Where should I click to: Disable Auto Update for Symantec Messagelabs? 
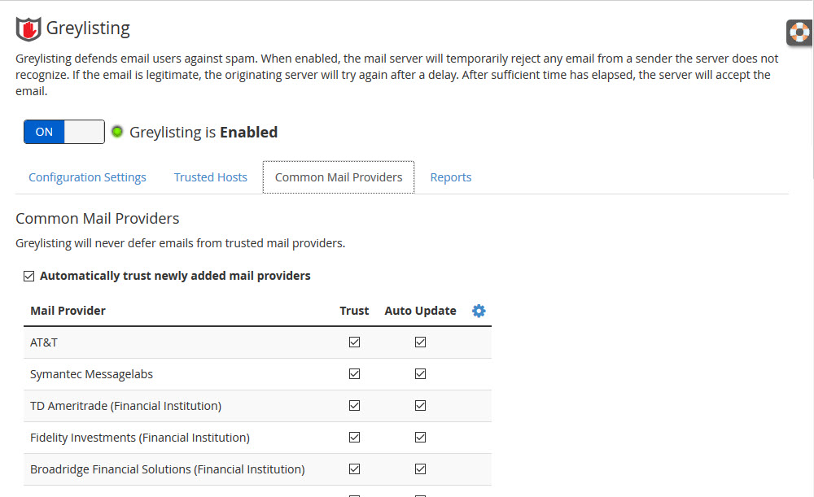coord(420,374)
